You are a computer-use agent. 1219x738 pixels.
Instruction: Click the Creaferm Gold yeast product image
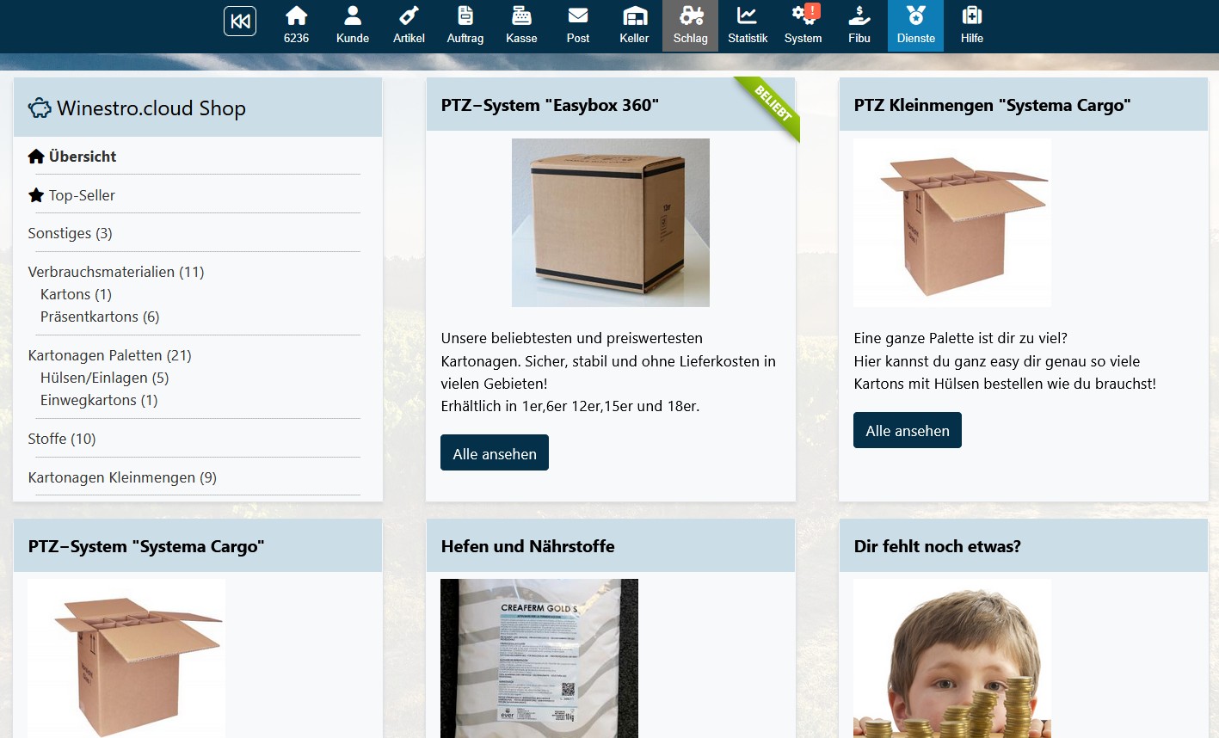pos(539,658)
